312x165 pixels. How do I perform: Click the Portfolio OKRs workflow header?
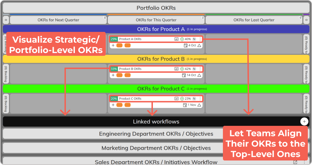156,8
